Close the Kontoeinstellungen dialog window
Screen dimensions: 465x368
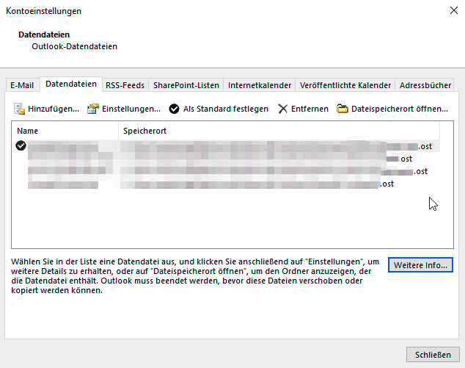(x=450, y=11)
